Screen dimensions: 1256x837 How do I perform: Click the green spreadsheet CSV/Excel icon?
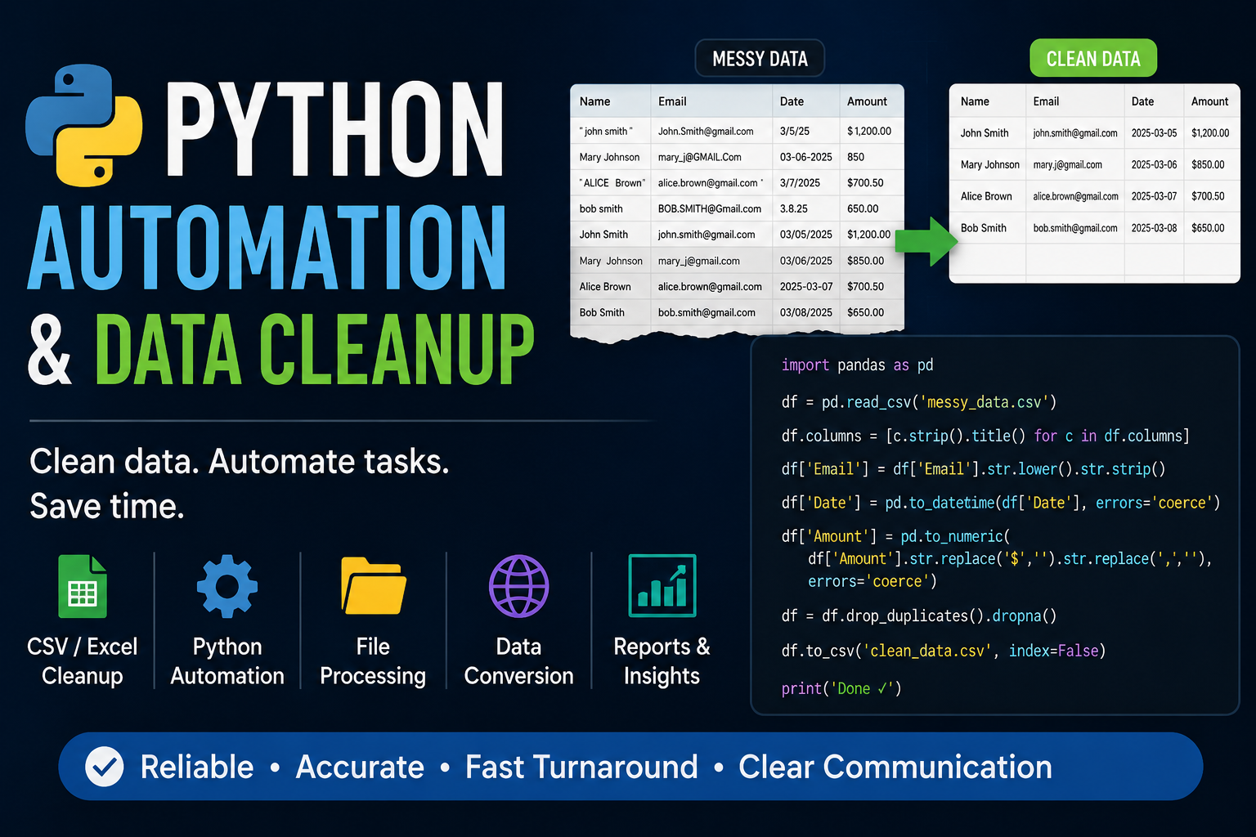(x=83, y=586)
